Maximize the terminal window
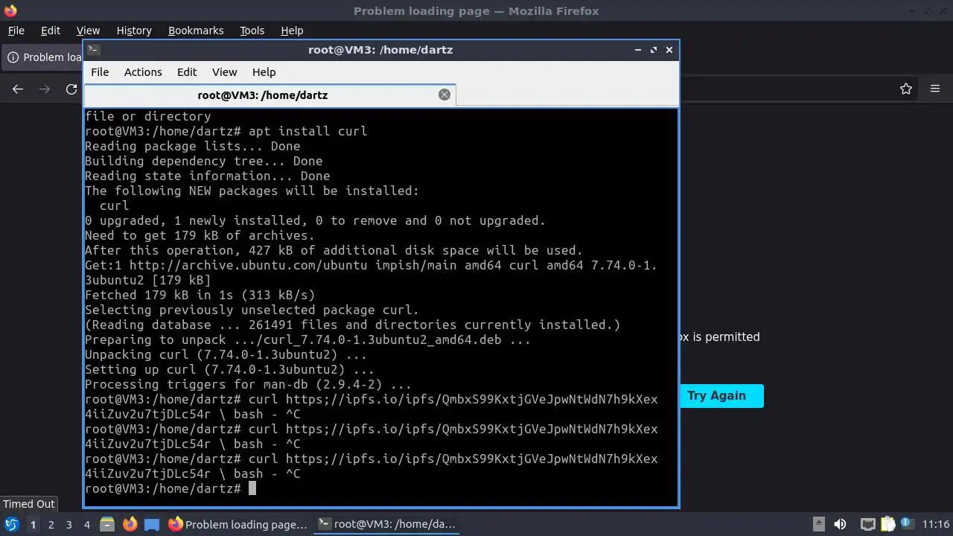953x536 pixels. coord(654,50)
